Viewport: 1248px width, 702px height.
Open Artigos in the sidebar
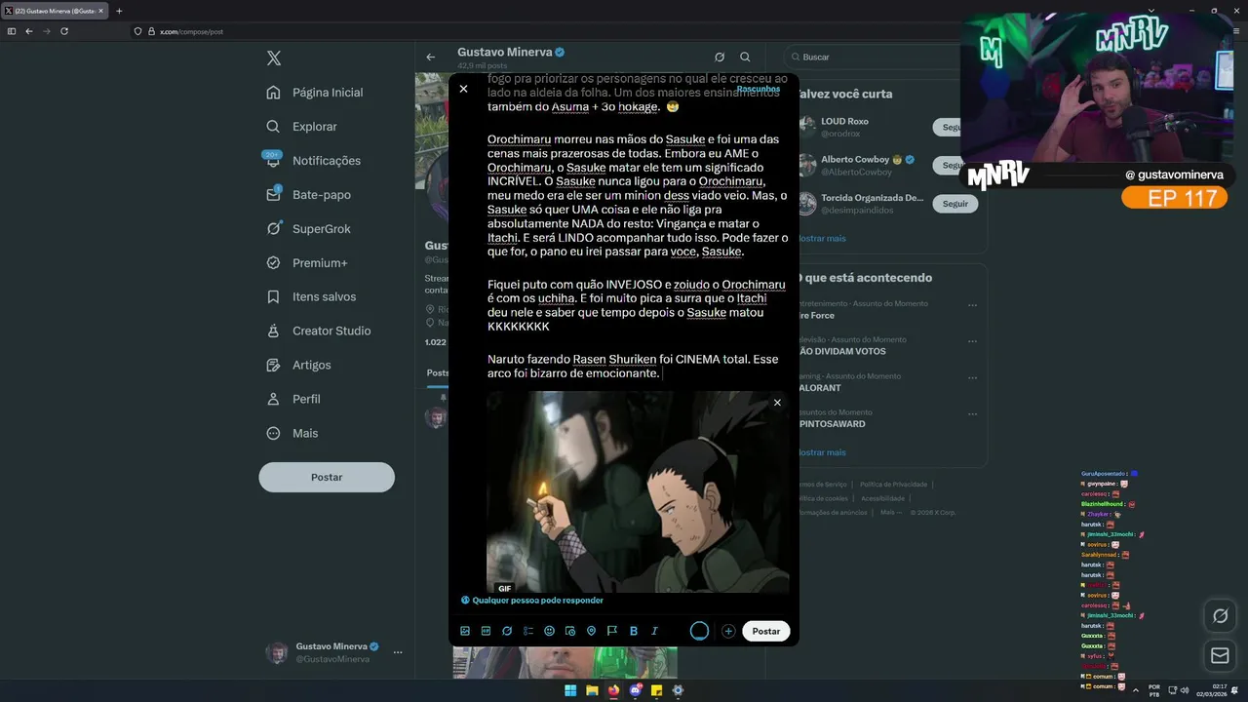pos(298,366)
